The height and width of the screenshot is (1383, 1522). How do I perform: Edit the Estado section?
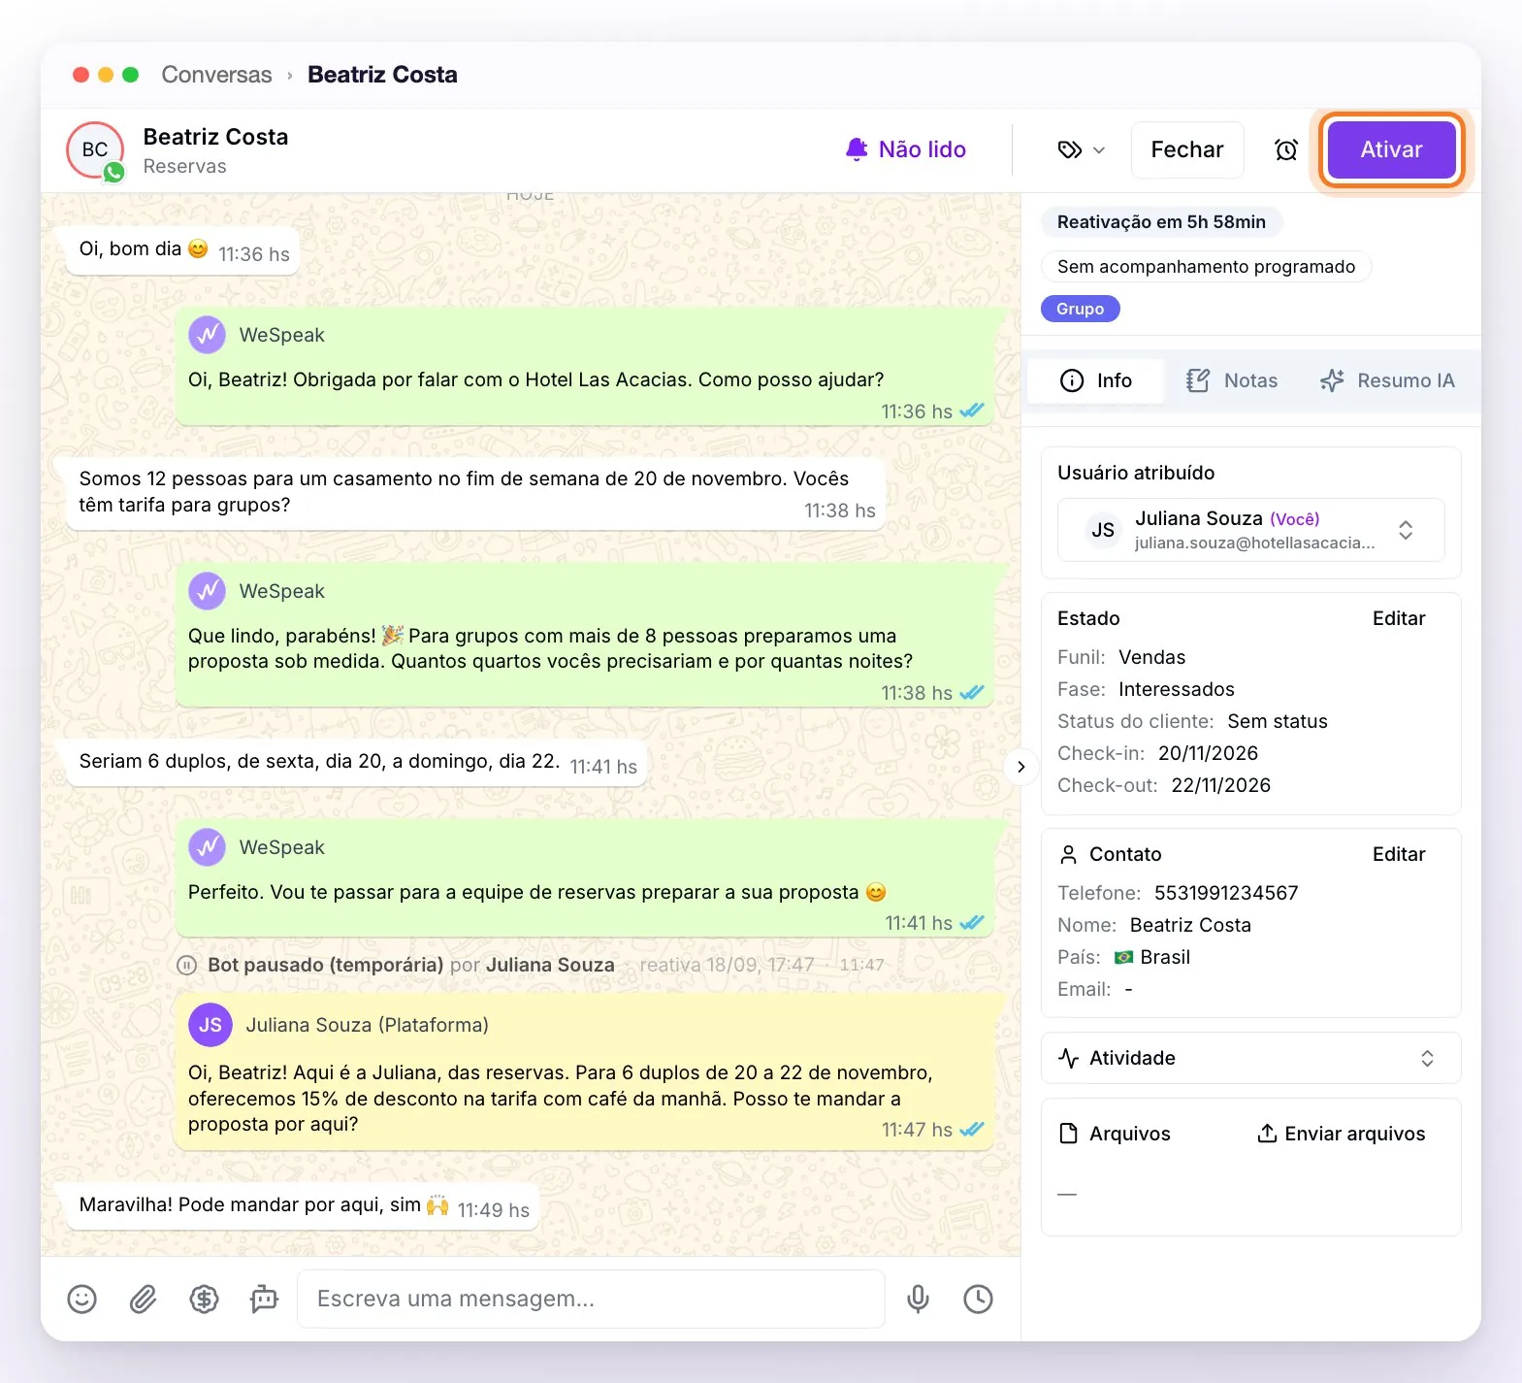[1398, 618]
